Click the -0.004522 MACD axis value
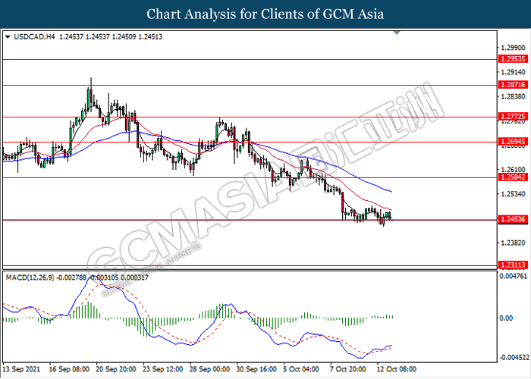 click(514, 358)
